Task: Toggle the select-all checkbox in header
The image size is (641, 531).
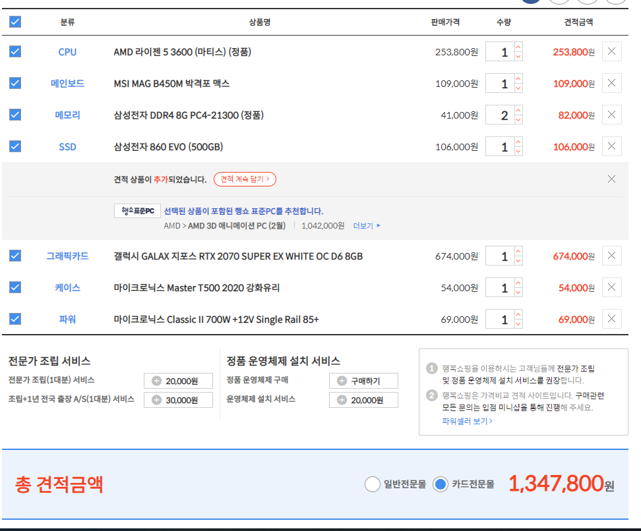Action: pyautogui.click(x=15, y=22)
